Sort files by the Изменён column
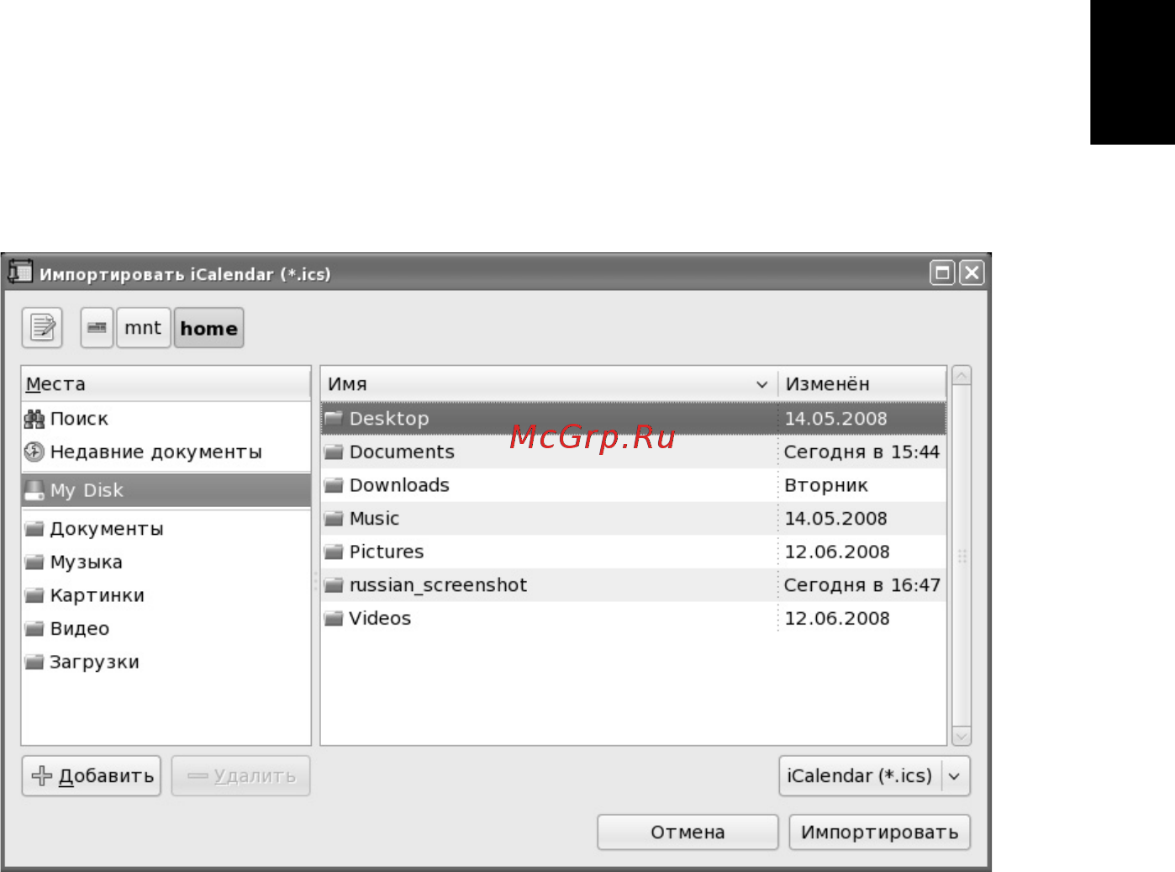Screen dimensions: 1175x872 [x=862, y=384]
